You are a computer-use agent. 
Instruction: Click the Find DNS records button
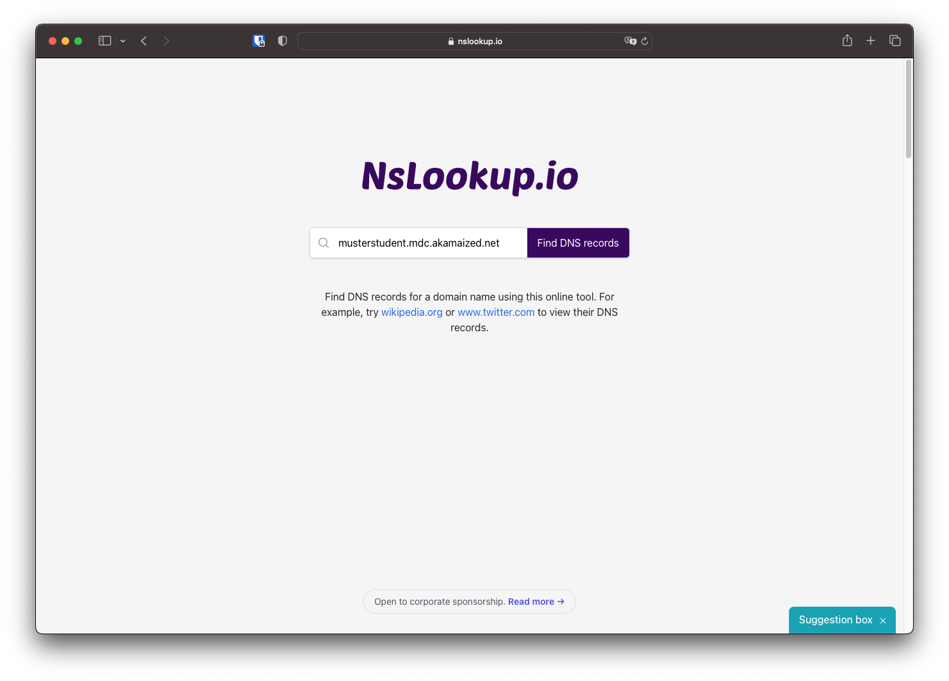click(x=578, y=243)
